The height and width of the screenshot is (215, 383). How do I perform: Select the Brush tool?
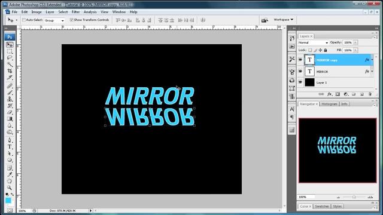10,93
